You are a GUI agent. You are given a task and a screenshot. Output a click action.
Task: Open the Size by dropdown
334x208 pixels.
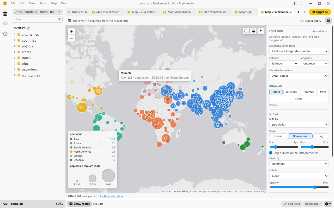[299, 125]
